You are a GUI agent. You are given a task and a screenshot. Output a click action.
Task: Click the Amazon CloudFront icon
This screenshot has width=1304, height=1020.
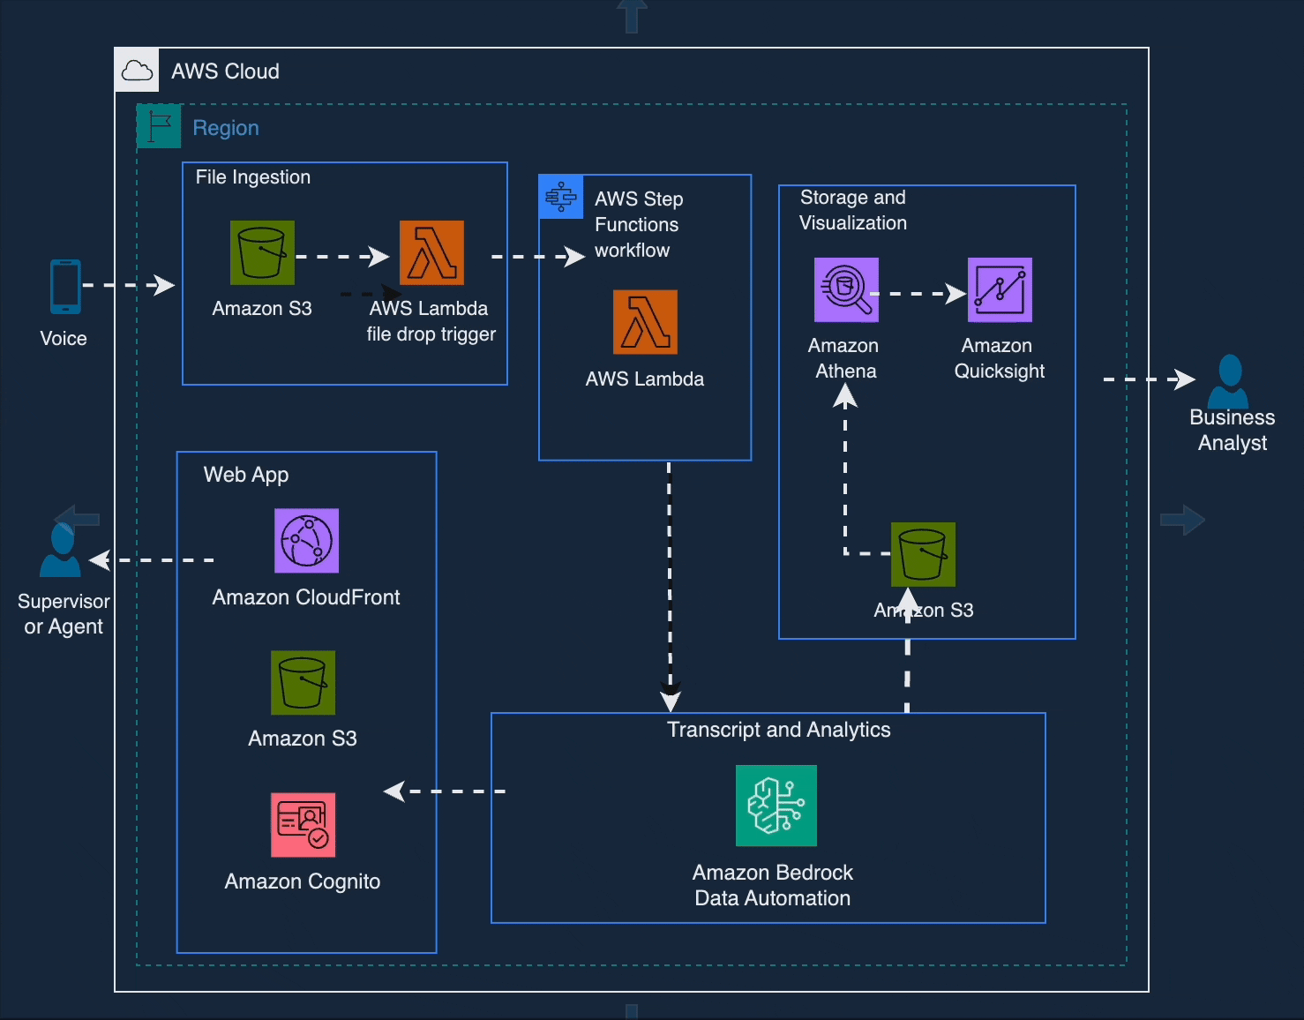point(306,541)
